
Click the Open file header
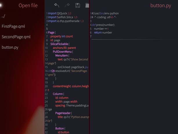[x=28, y=6]
